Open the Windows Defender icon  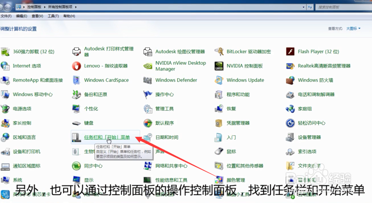(x=148, y=80)
